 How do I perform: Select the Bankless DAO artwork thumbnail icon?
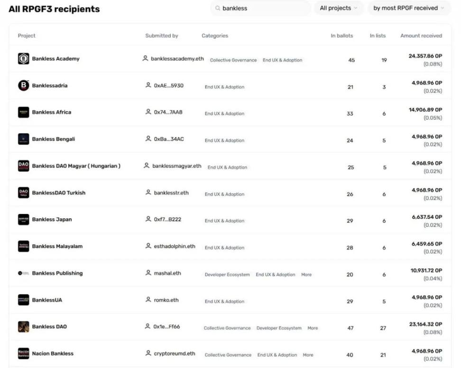[24, 327]
